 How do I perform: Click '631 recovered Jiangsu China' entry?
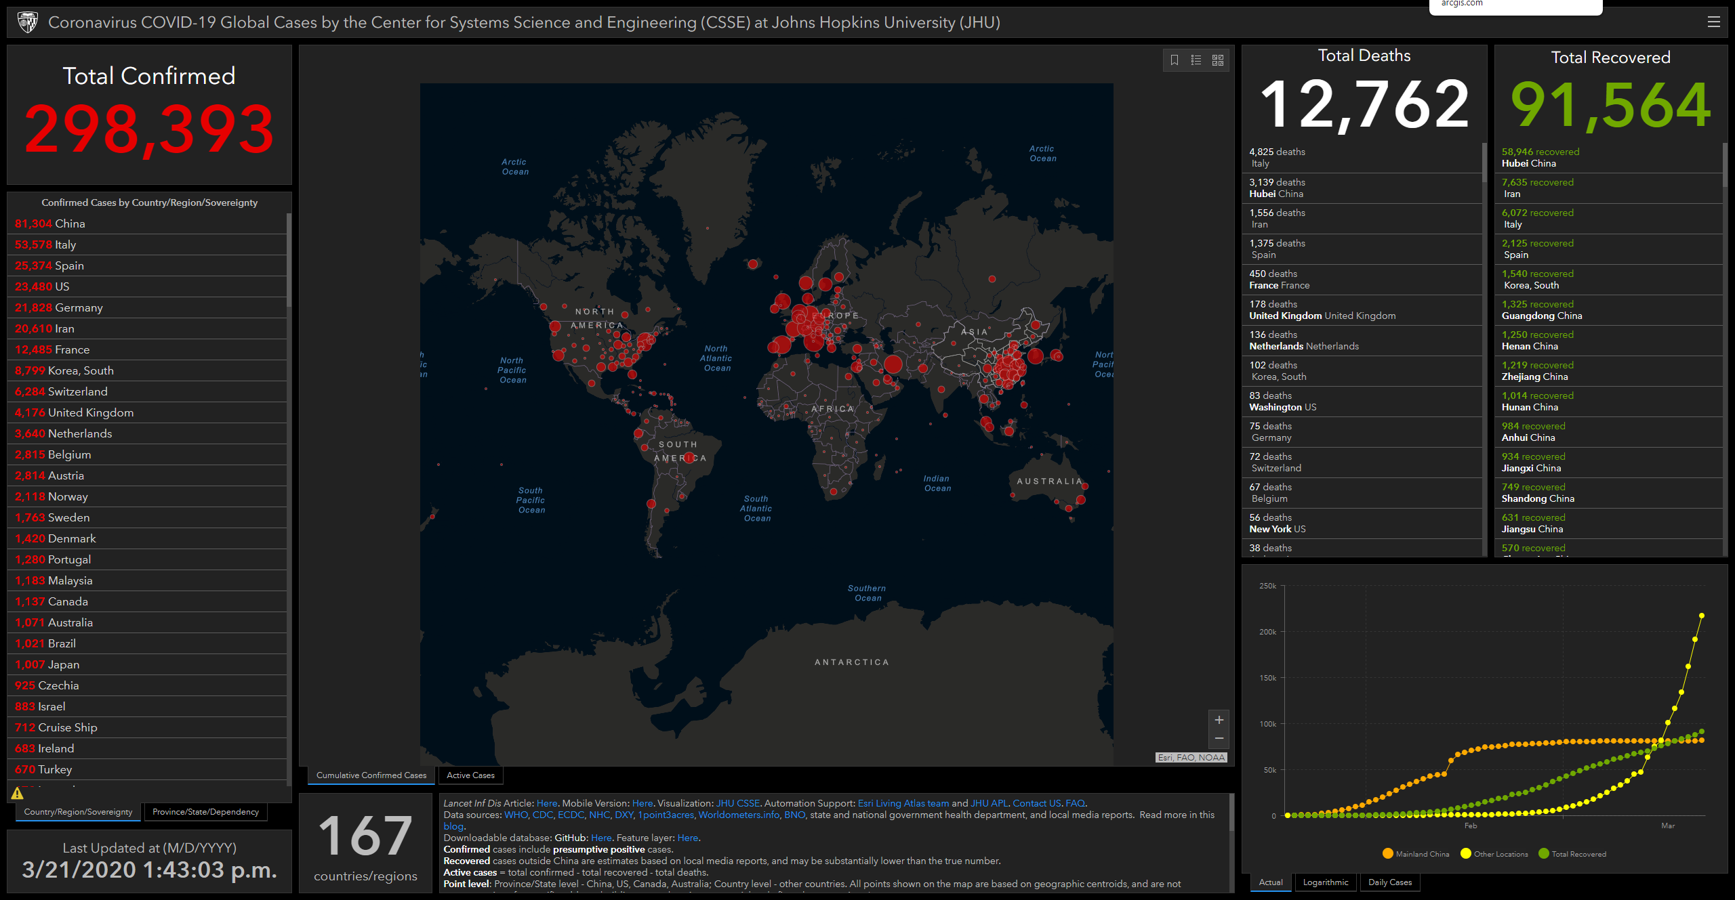point(1609,523)
